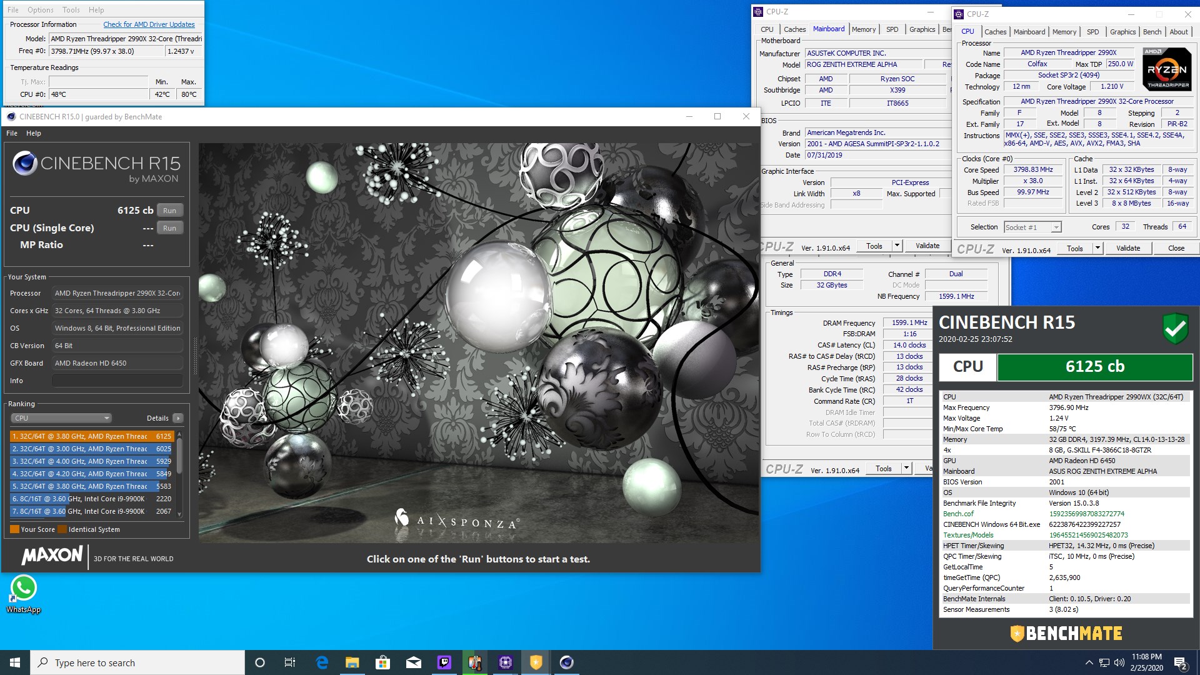Select Graphics tab in front CPU-Z window
Image resolution: width=1200 pixels, height=675 pixels.
1122,32
